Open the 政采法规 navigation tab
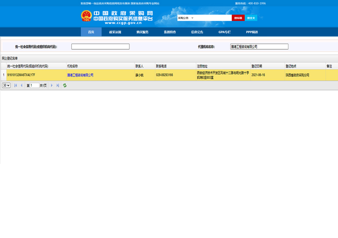The image size is (338, 238). 115,32
